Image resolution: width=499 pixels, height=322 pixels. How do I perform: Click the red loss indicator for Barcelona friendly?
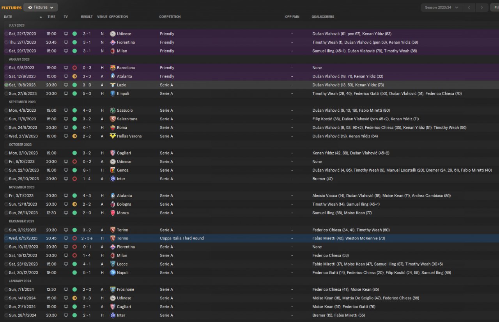click(74, 68)
